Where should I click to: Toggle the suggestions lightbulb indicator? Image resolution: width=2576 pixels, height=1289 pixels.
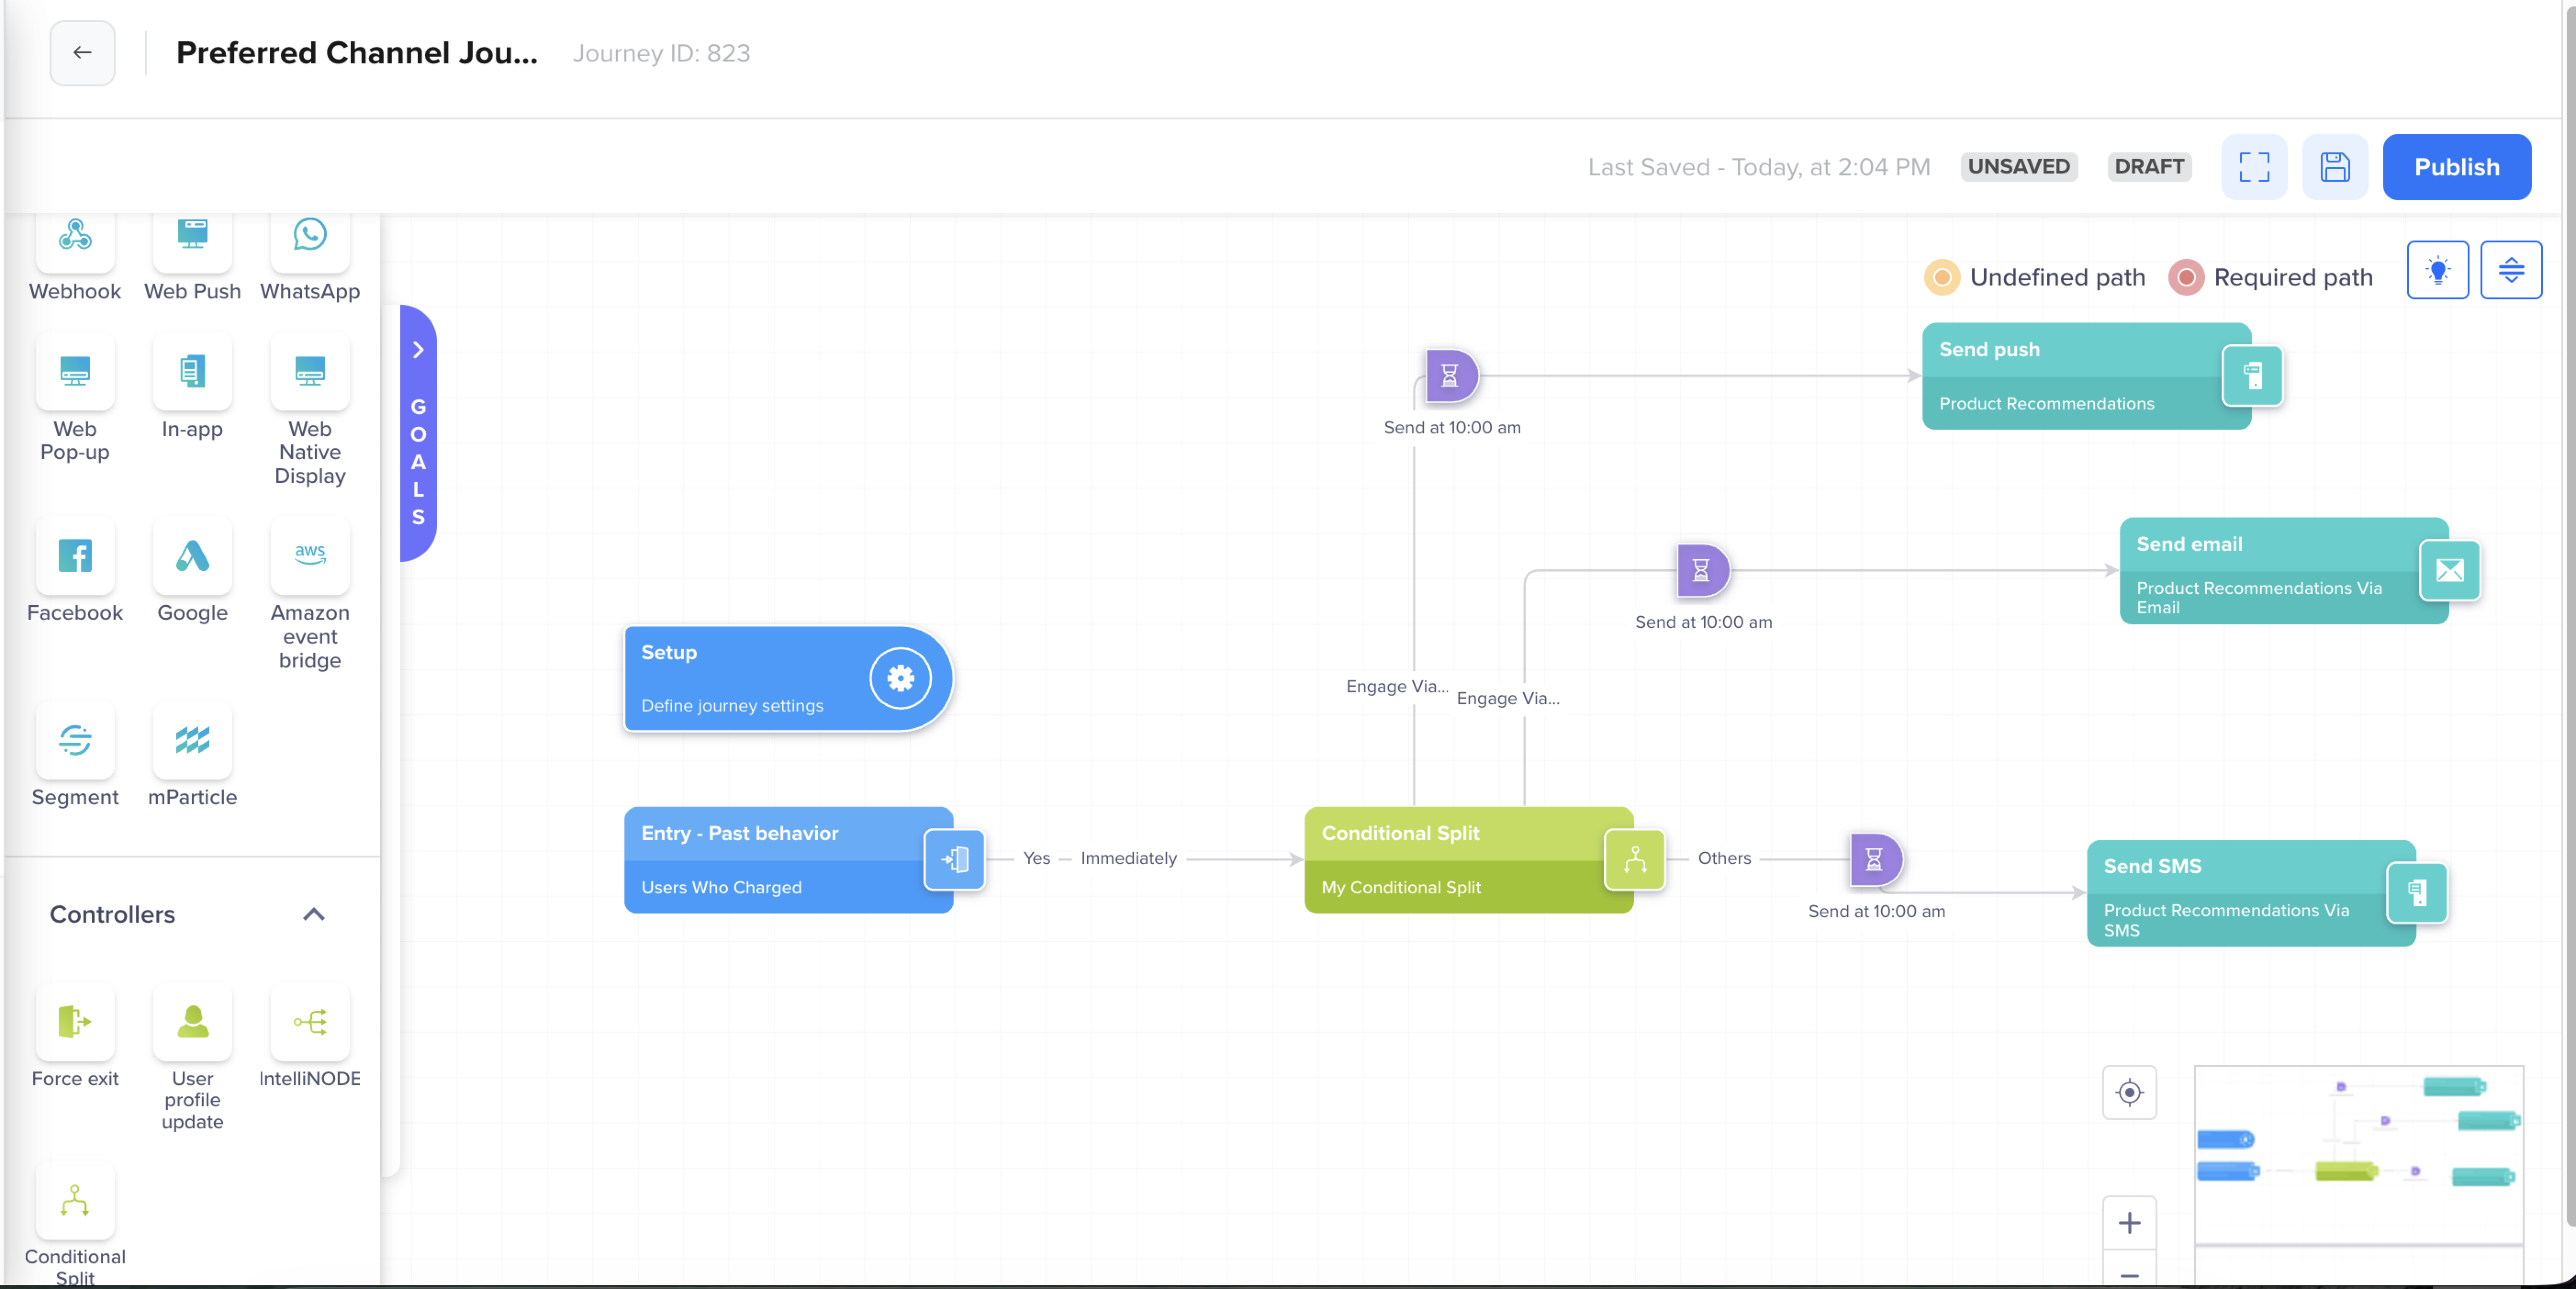point(2438,269)
